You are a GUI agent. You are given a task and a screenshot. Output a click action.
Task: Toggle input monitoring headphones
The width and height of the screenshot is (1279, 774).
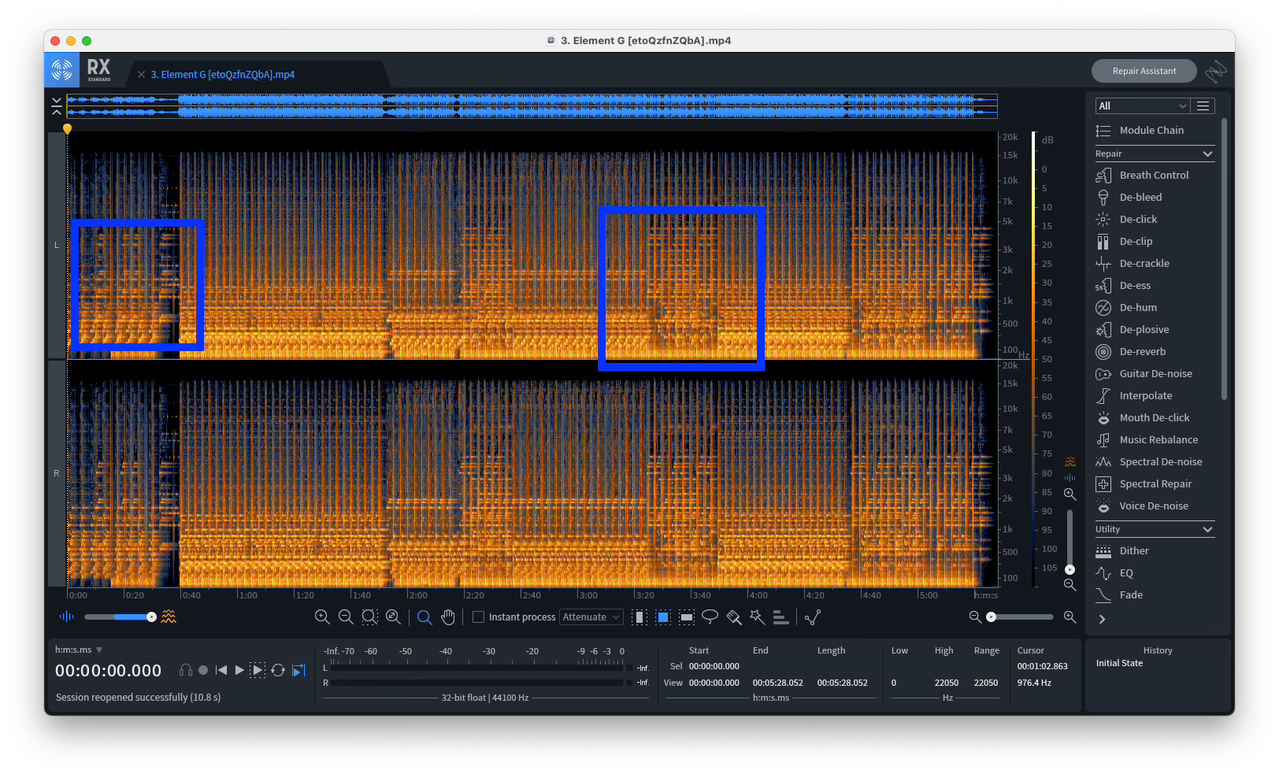point(186,670)
